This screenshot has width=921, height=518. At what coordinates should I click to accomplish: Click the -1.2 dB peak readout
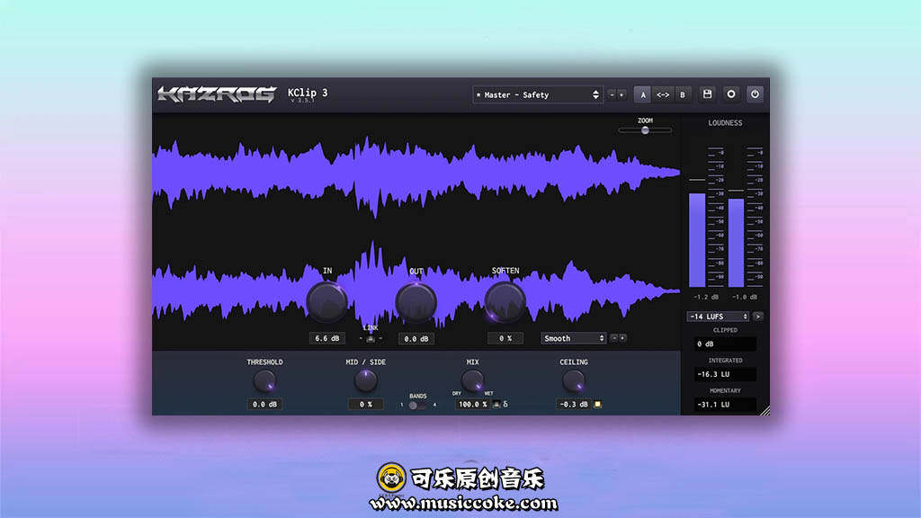click(x=705, y=297)
